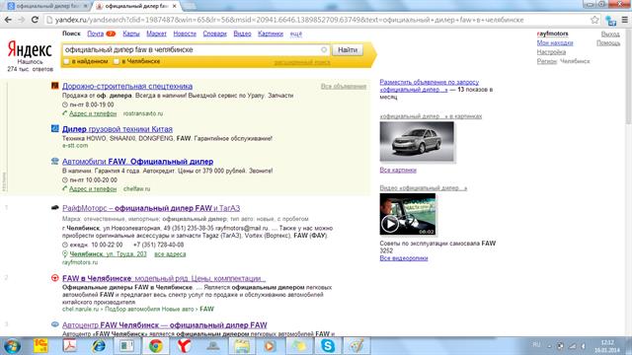Play the FAW 3252 video thumbnail
The width and height of the screenshot is (632, 355).
point(408,214)
